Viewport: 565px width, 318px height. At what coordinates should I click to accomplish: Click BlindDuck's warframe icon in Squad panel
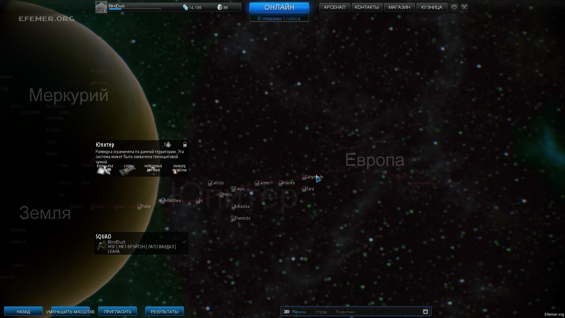click(101, 246)
